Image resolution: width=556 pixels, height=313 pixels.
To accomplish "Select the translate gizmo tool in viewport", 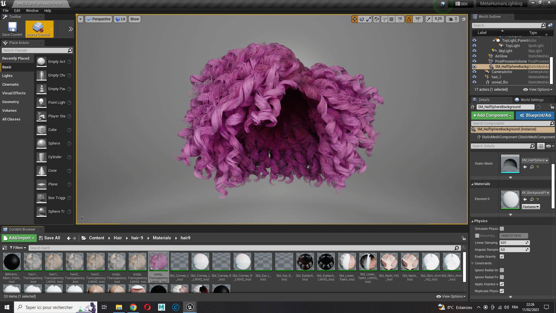I will tap(354, 19).
